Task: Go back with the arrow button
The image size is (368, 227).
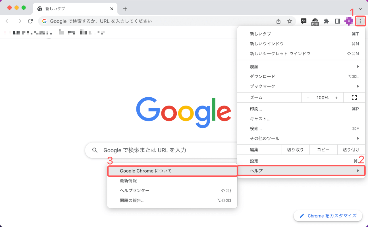Action: point(8,21)
